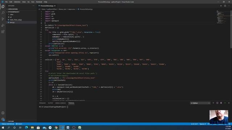Run Python file with play icon
The image size is (232, 130).
point(221,6)
